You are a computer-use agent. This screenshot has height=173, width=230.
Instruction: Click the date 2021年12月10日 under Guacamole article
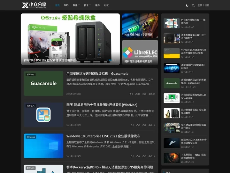pyautogui.click(x=73, y=94)
